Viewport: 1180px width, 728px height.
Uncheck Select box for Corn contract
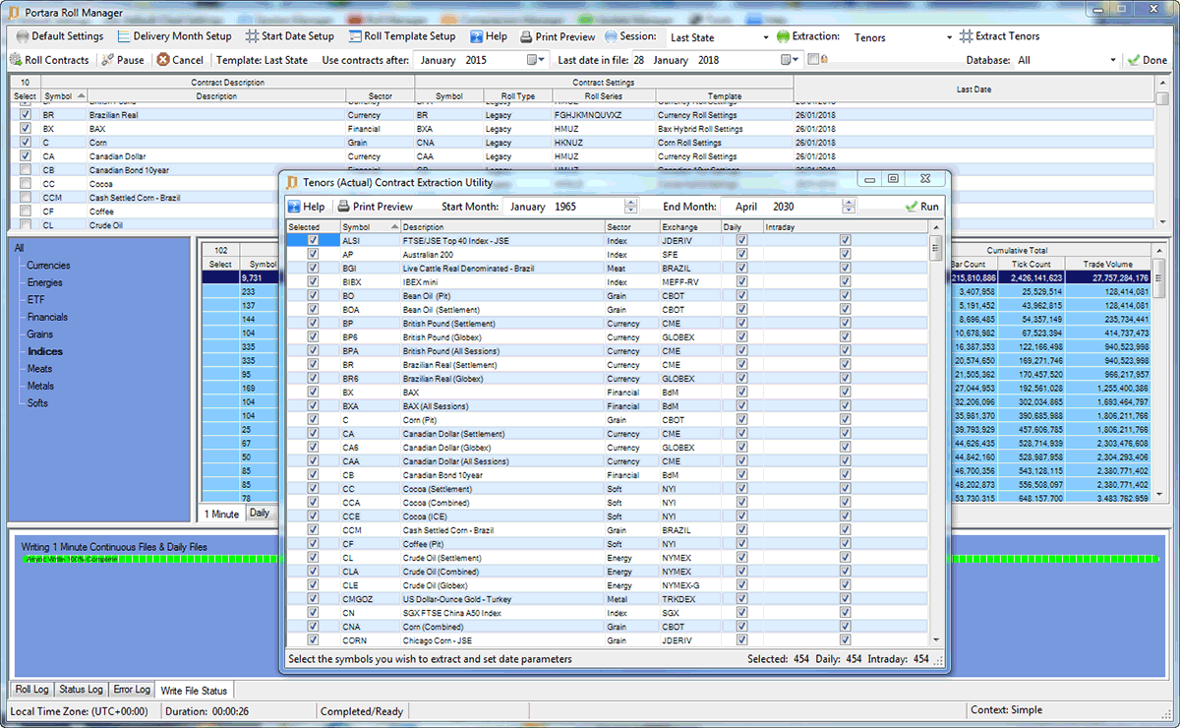pyautogui.click(x=25, y=143)
